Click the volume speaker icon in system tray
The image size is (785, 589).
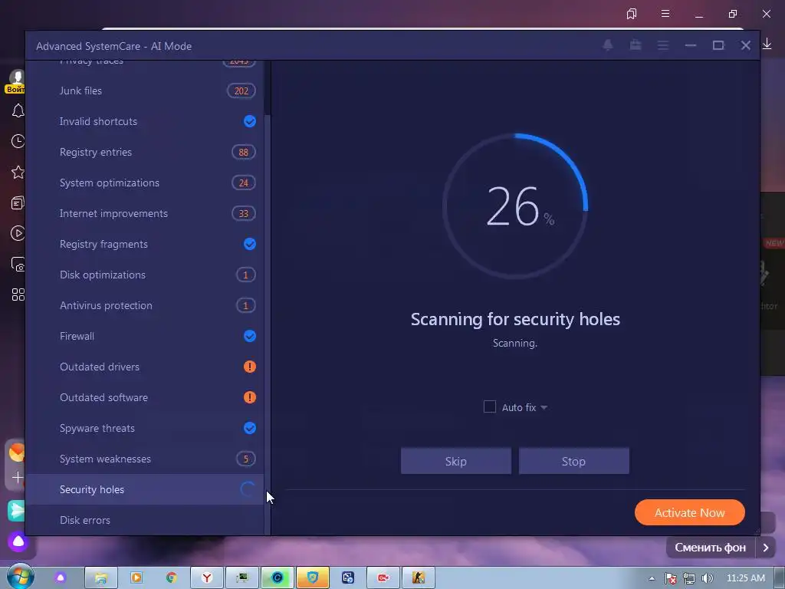pos(708,578)
